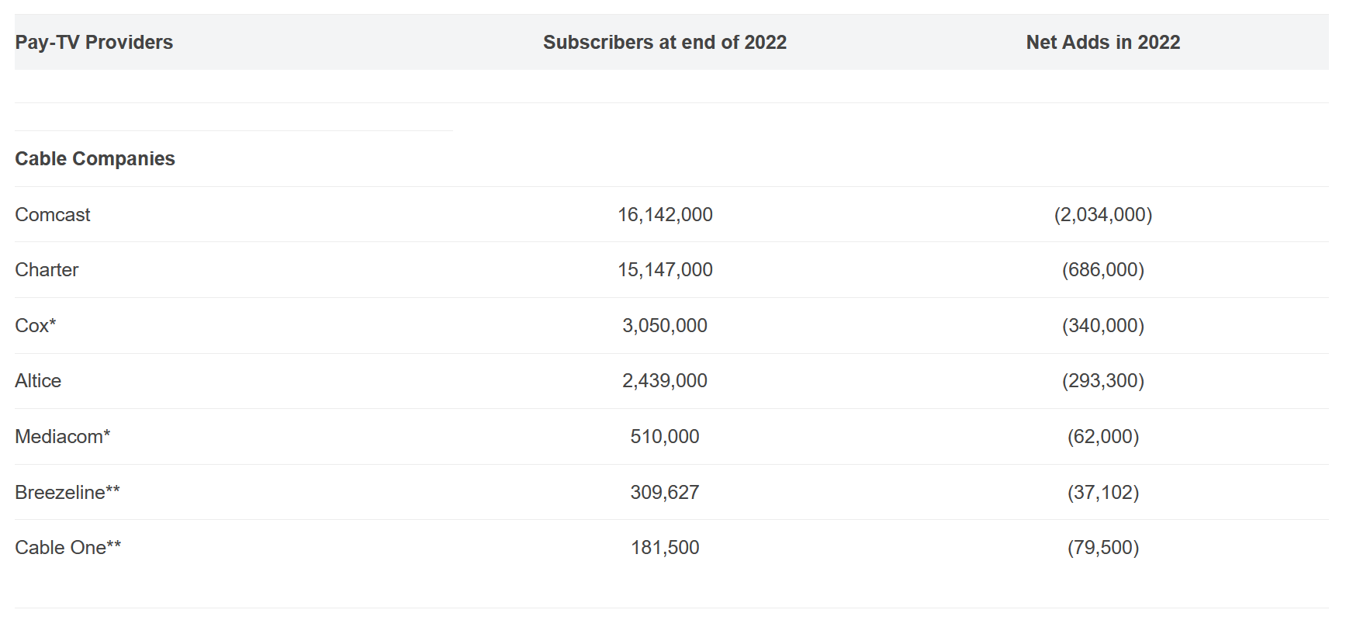Select Cox's 3,050,000 subscribers value
The width and height of the screenshot is (1360, 627).
[x=665, y=326]
